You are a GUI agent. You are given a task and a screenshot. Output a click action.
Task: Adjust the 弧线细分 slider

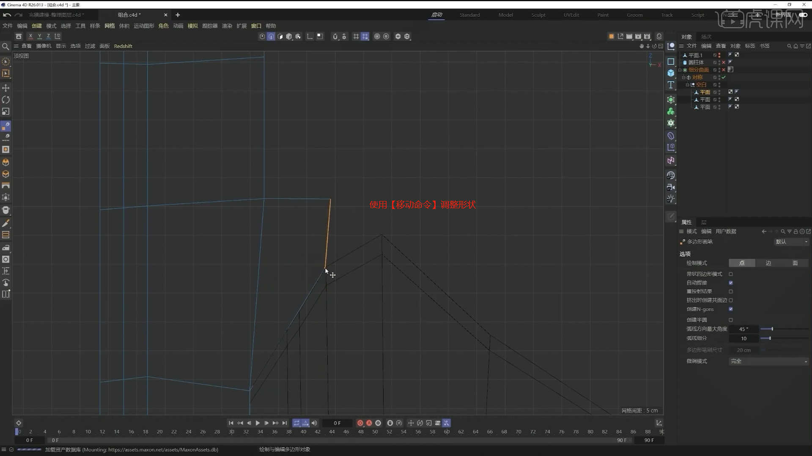tap(784, 338)
